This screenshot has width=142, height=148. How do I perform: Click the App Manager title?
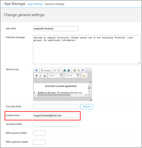pyautogui.click(x=15, y=4)
